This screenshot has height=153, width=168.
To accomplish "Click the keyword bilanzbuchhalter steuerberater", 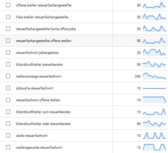I will (x=40, y=65).
